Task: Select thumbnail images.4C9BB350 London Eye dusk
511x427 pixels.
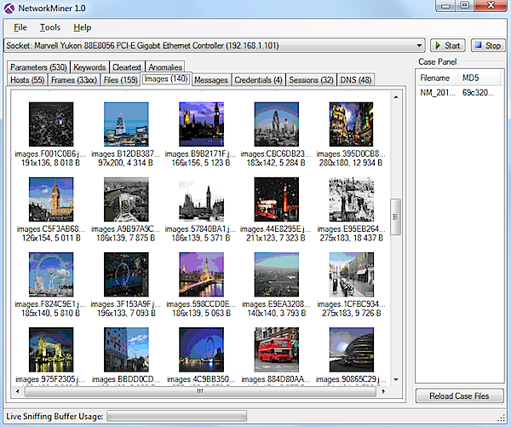Action: coord(201,349)
